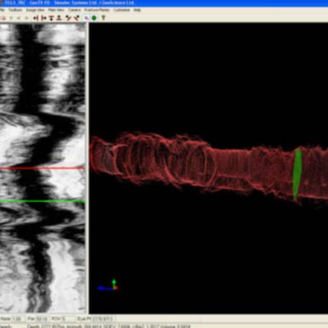
Task: Click the downward arrow view toolbar icon
Action: (x=51, y=18)
